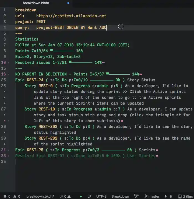Click line number 35 in the gutter
Screen dimensions: 194x199
click(x=3, y=162)
